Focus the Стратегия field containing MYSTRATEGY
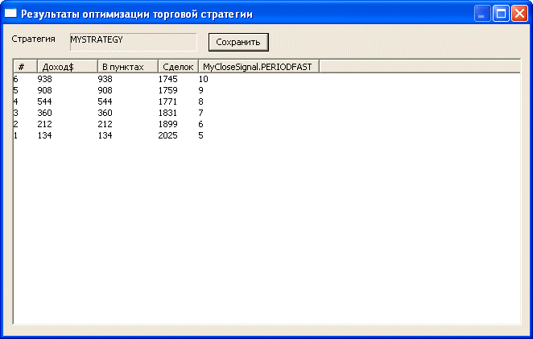The width and height of the screenshot is (533, 339). [133, 42]
